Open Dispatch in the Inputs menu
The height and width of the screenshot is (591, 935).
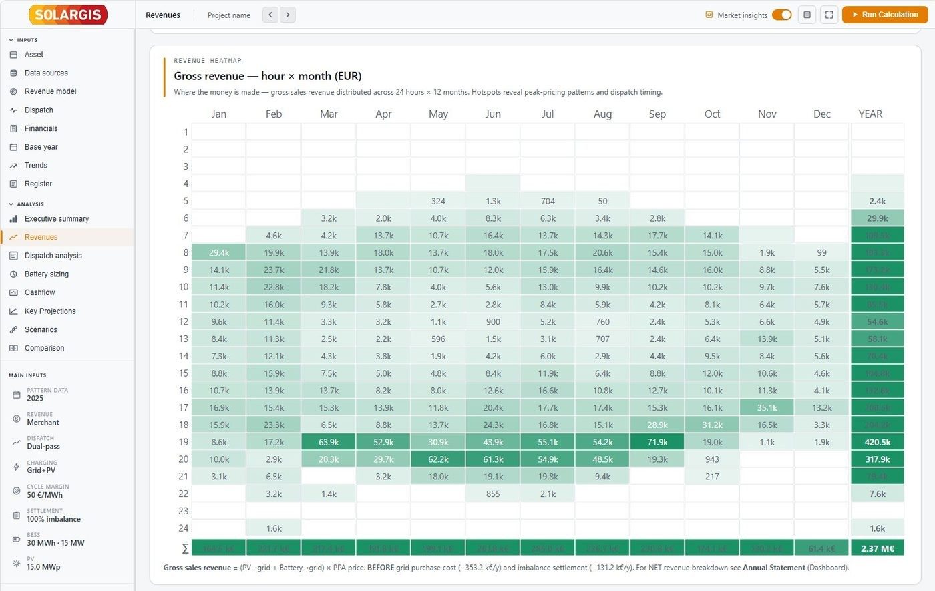[x=67, y=110]
